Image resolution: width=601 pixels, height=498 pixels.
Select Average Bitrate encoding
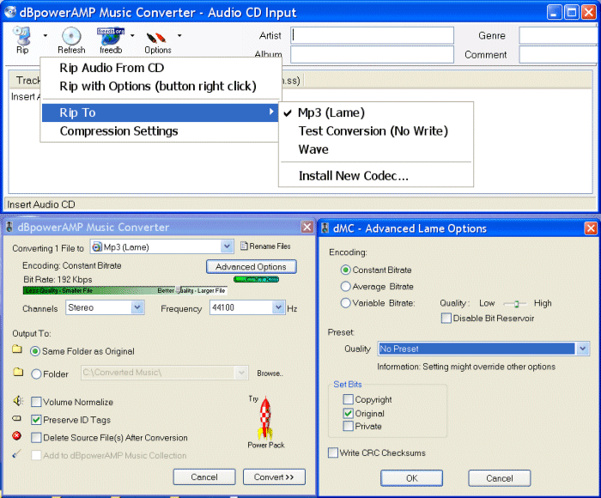345,287
